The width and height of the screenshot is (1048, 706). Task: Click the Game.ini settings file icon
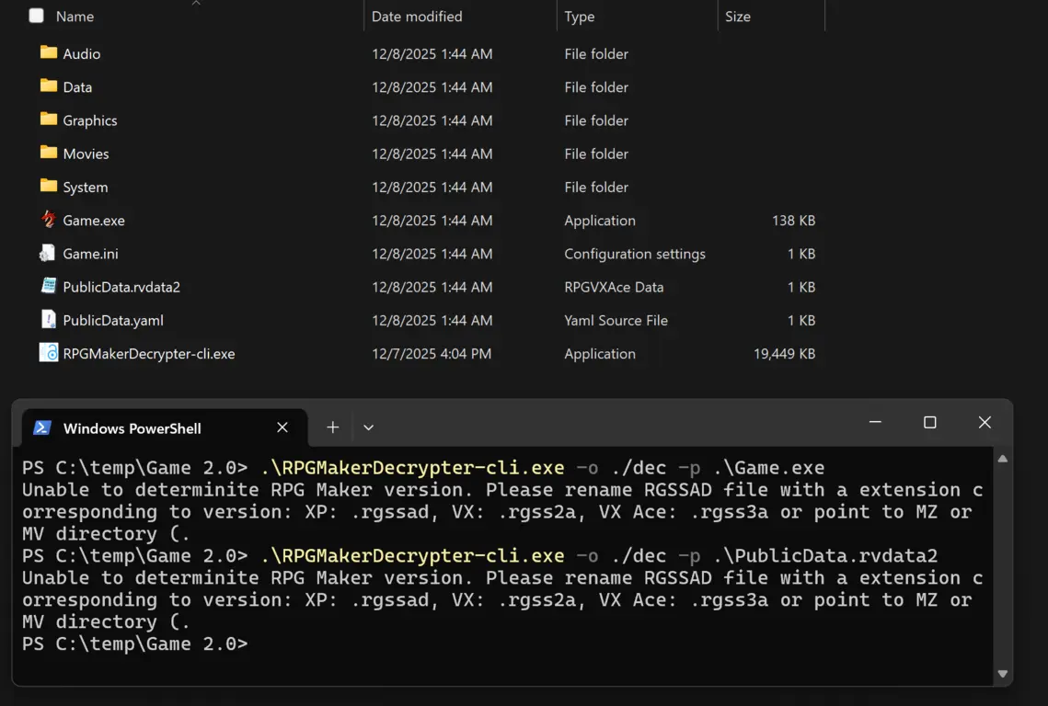(x=49, y=253)
